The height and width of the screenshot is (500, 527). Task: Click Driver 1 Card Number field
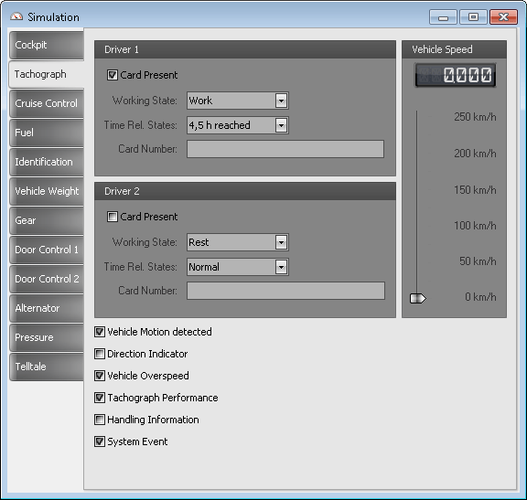click(285, 149)
